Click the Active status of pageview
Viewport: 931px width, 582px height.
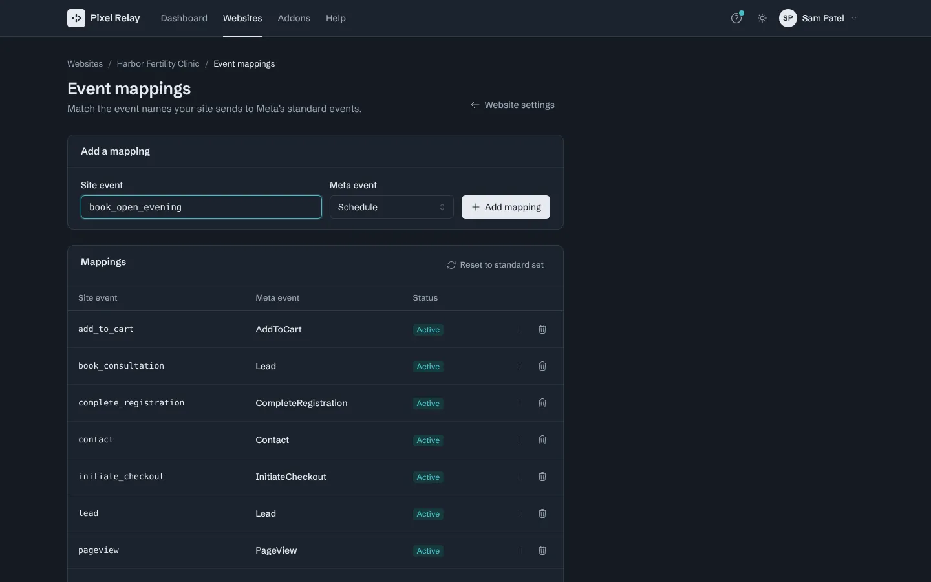[428, 551]
